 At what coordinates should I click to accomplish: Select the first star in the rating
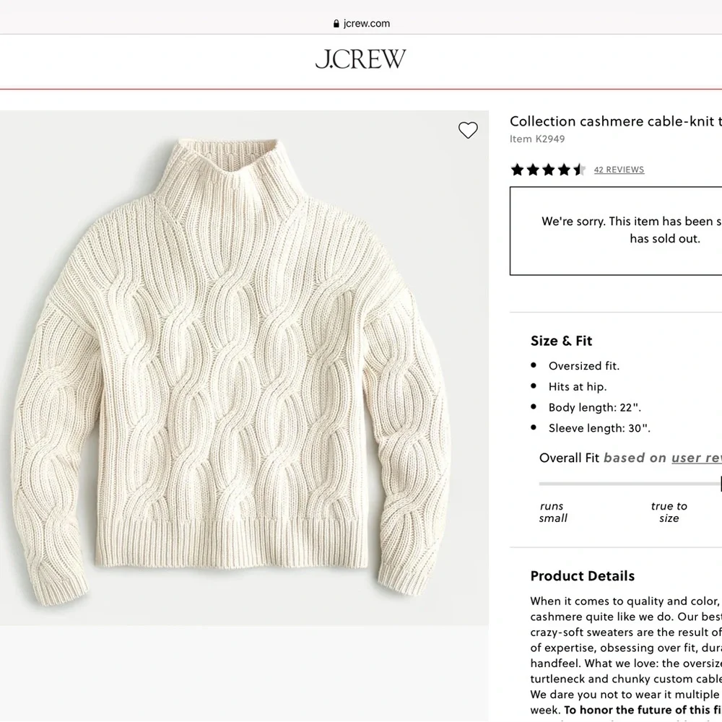517,170
